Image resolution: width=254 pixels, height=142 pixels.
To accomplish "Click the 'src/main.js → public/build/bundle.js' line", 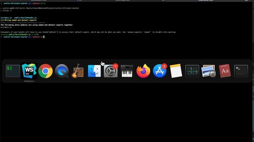I will (x=20, y=18).
